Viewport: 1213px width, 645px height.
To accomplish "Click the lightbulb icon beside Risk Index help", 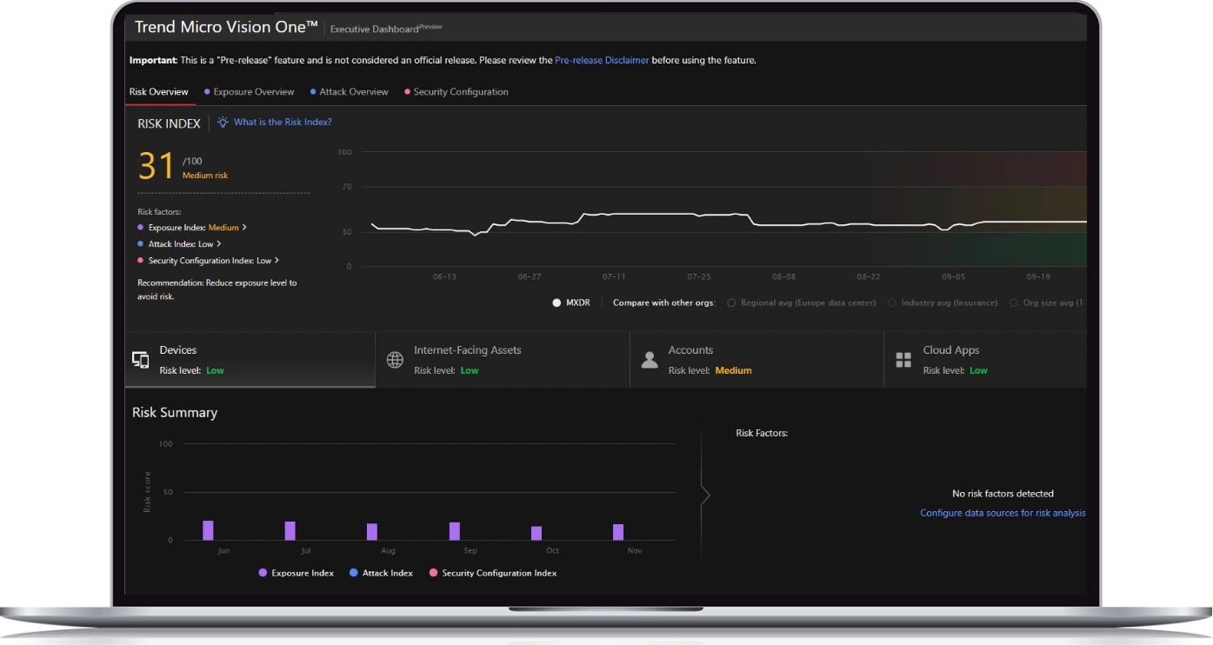I will pos(223,123).
